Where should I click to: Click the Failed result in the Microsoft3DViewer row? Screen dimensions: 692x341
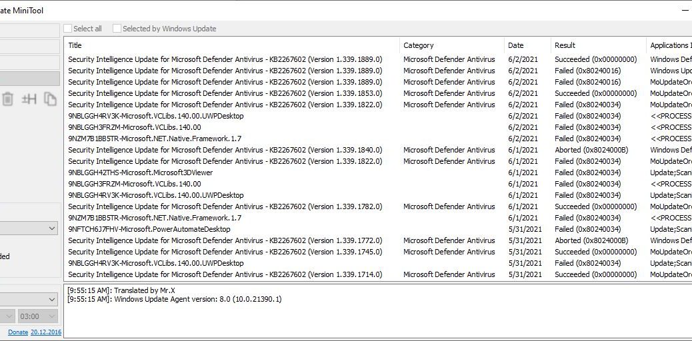588,172
